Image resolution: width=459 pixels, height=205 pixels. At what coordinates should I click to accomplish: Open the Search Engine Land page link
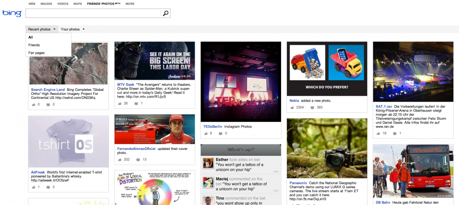(x=48, y=90)
